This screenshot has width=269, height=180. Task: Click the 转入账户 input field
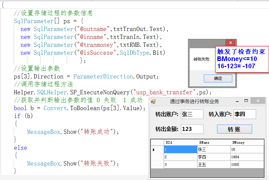coord(245,114)
